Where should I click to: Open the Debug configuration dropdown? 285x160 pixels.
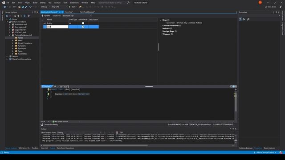[x=45, y=7]
